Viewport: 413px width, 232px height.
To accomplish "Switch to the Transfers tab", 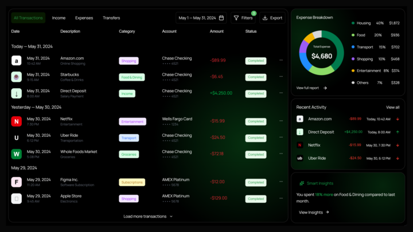I will tap(111, 18).
